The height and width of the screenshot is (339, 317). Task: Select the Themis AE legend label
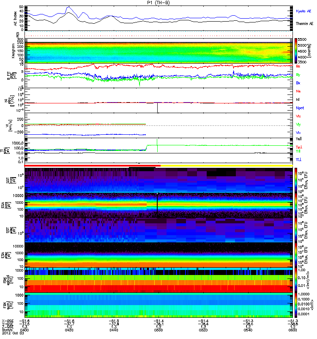[x=304, y=24]
